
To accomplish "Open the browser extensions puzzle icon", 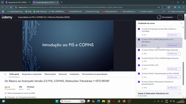I will pyautogui.click(x=169, y=7).
